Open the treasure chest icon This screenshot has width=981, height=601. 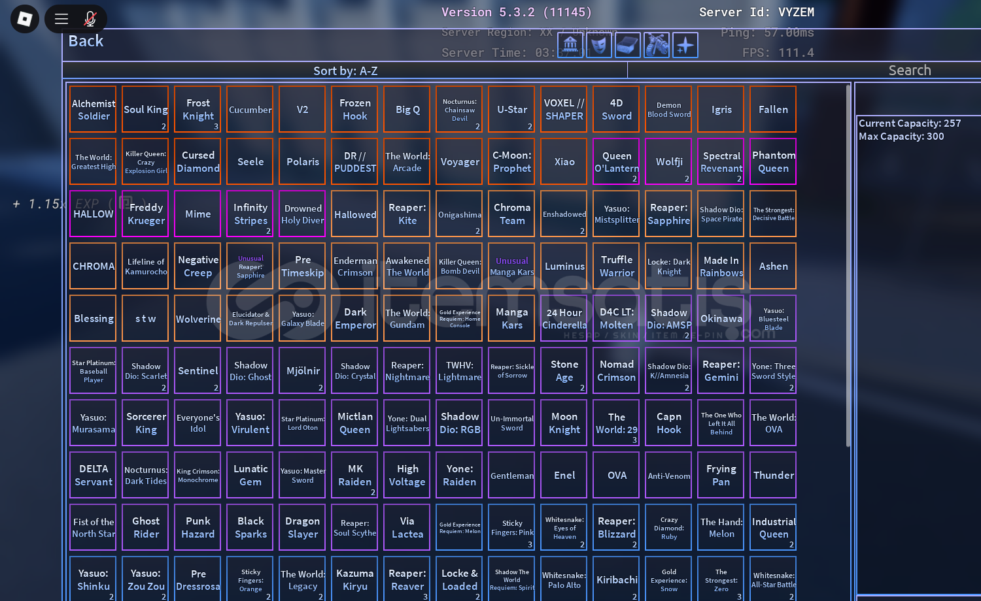627,45
